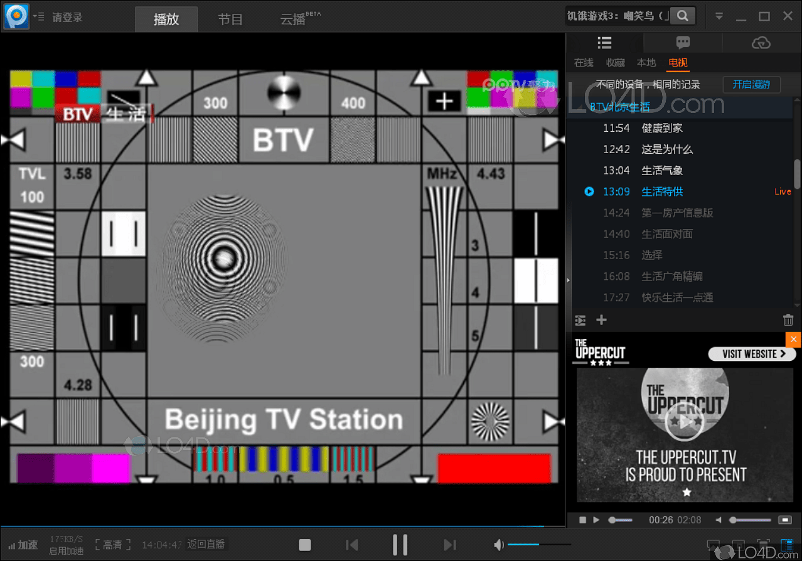Select the 在线 sub-tab
Image resolution: width=802 pixels, height=561 pixels.
pyautogui.click(x=584, y=63)
